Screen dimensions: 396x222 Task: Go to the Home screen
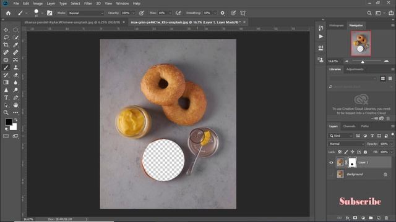pyautogui.click(x=8, y=13)
